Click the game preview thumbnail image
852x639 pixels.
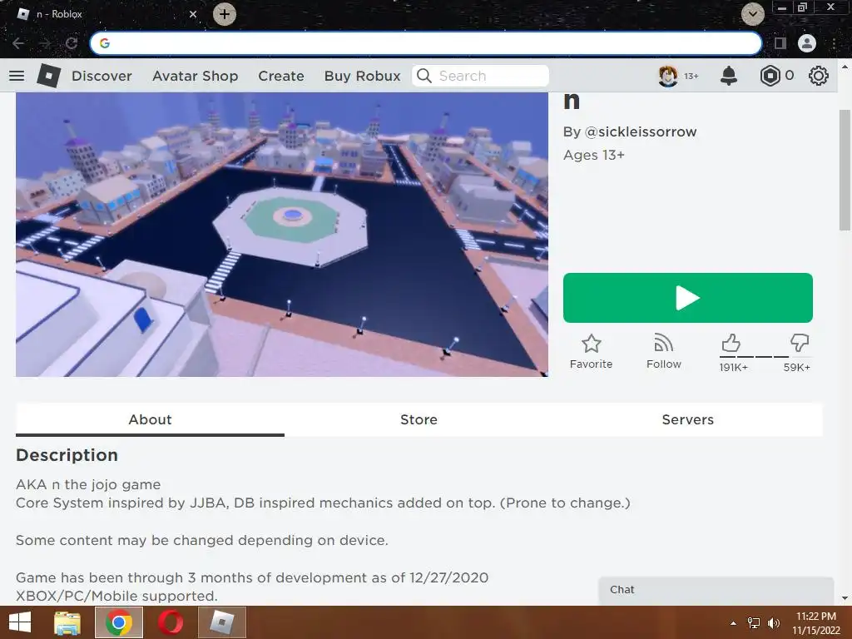pos(282,234)
